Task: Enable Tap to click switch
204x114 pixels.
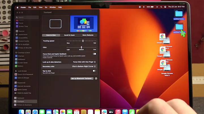Action: point(94,71)
